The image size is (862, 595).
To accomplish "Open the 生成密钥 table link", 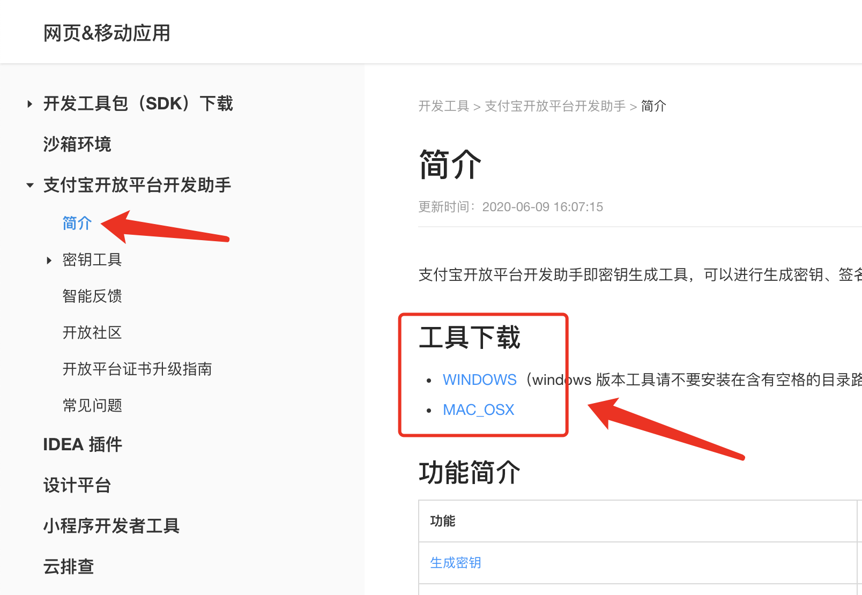I will [x=456, y=562].
